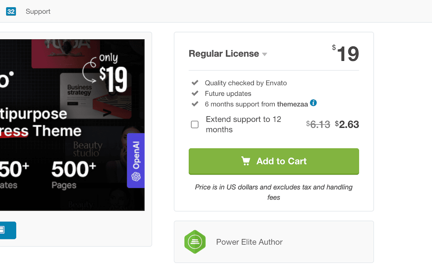Open the Regular License selector label
This screenshot has width=432, height=269.
tap(224, 54)
